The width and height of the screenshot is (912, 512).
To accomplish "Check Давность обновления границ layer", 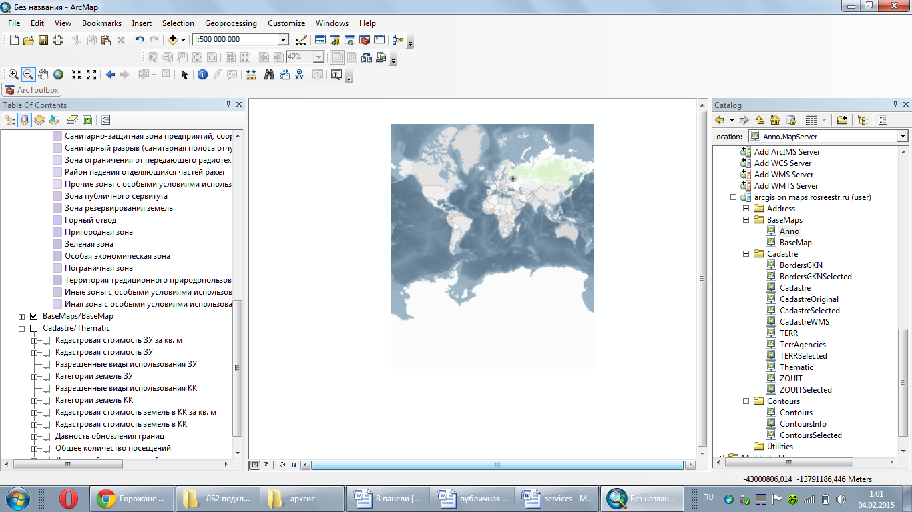I will tap(47, 436).
